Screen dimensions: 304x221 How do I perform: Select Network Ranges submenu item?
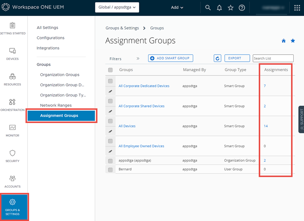tap(56, 105)
